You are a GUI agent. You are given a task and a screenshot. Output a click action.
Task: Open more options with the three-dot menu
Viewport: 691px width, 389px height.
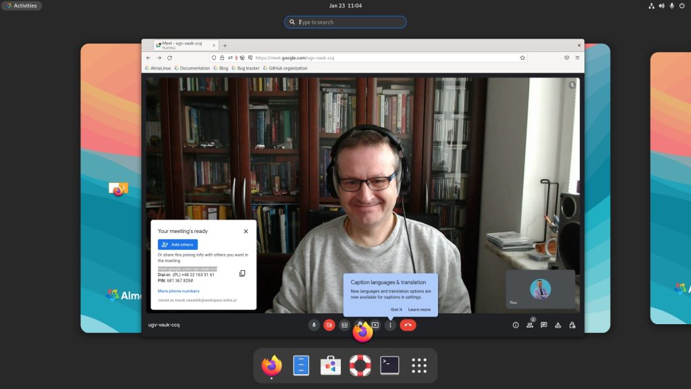click(x=389, y=324)
